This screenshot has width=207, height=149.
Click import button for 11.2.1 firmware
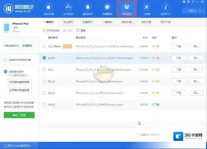coord(196,58)
